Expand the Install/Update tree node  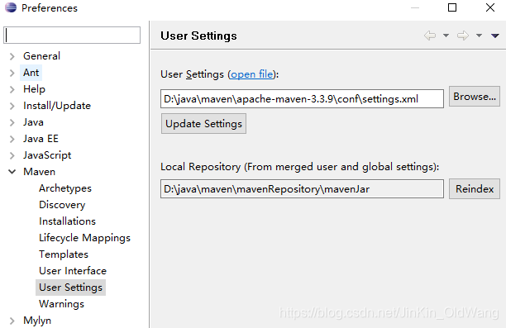pyautogui.click(x=12, y=106)
